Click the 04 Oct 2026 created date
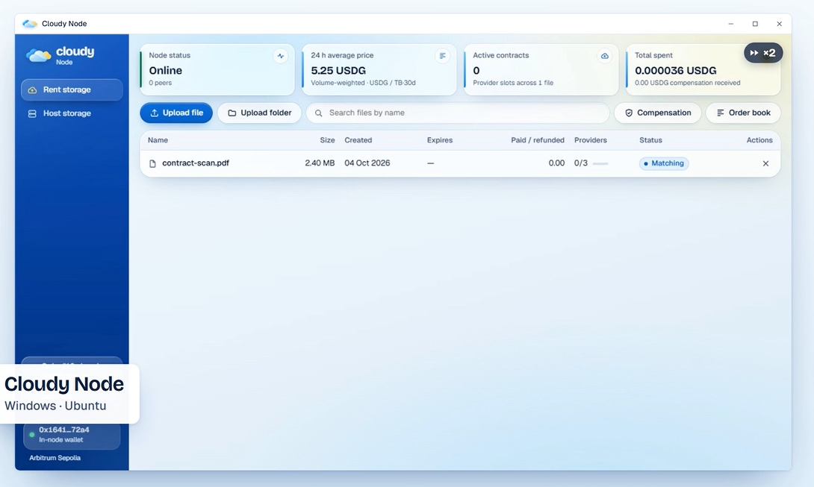Screen dimensions: 814x487 367,163
